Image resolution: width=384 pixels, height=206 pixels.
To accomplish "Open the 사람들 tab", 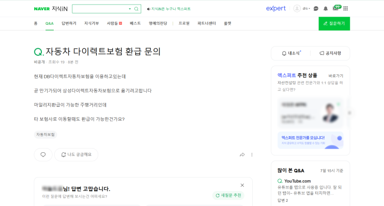I will pos(114,23).
